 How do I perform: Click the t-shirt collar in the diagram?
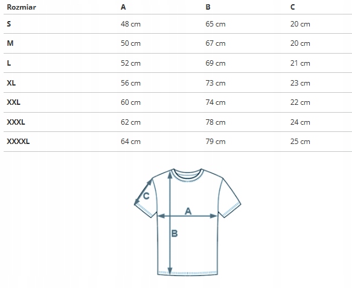[x=187, y=175]
